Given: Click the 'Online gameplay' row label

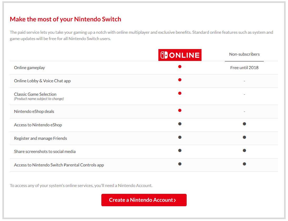Looking at the screenshot, I should click(29, 68).
